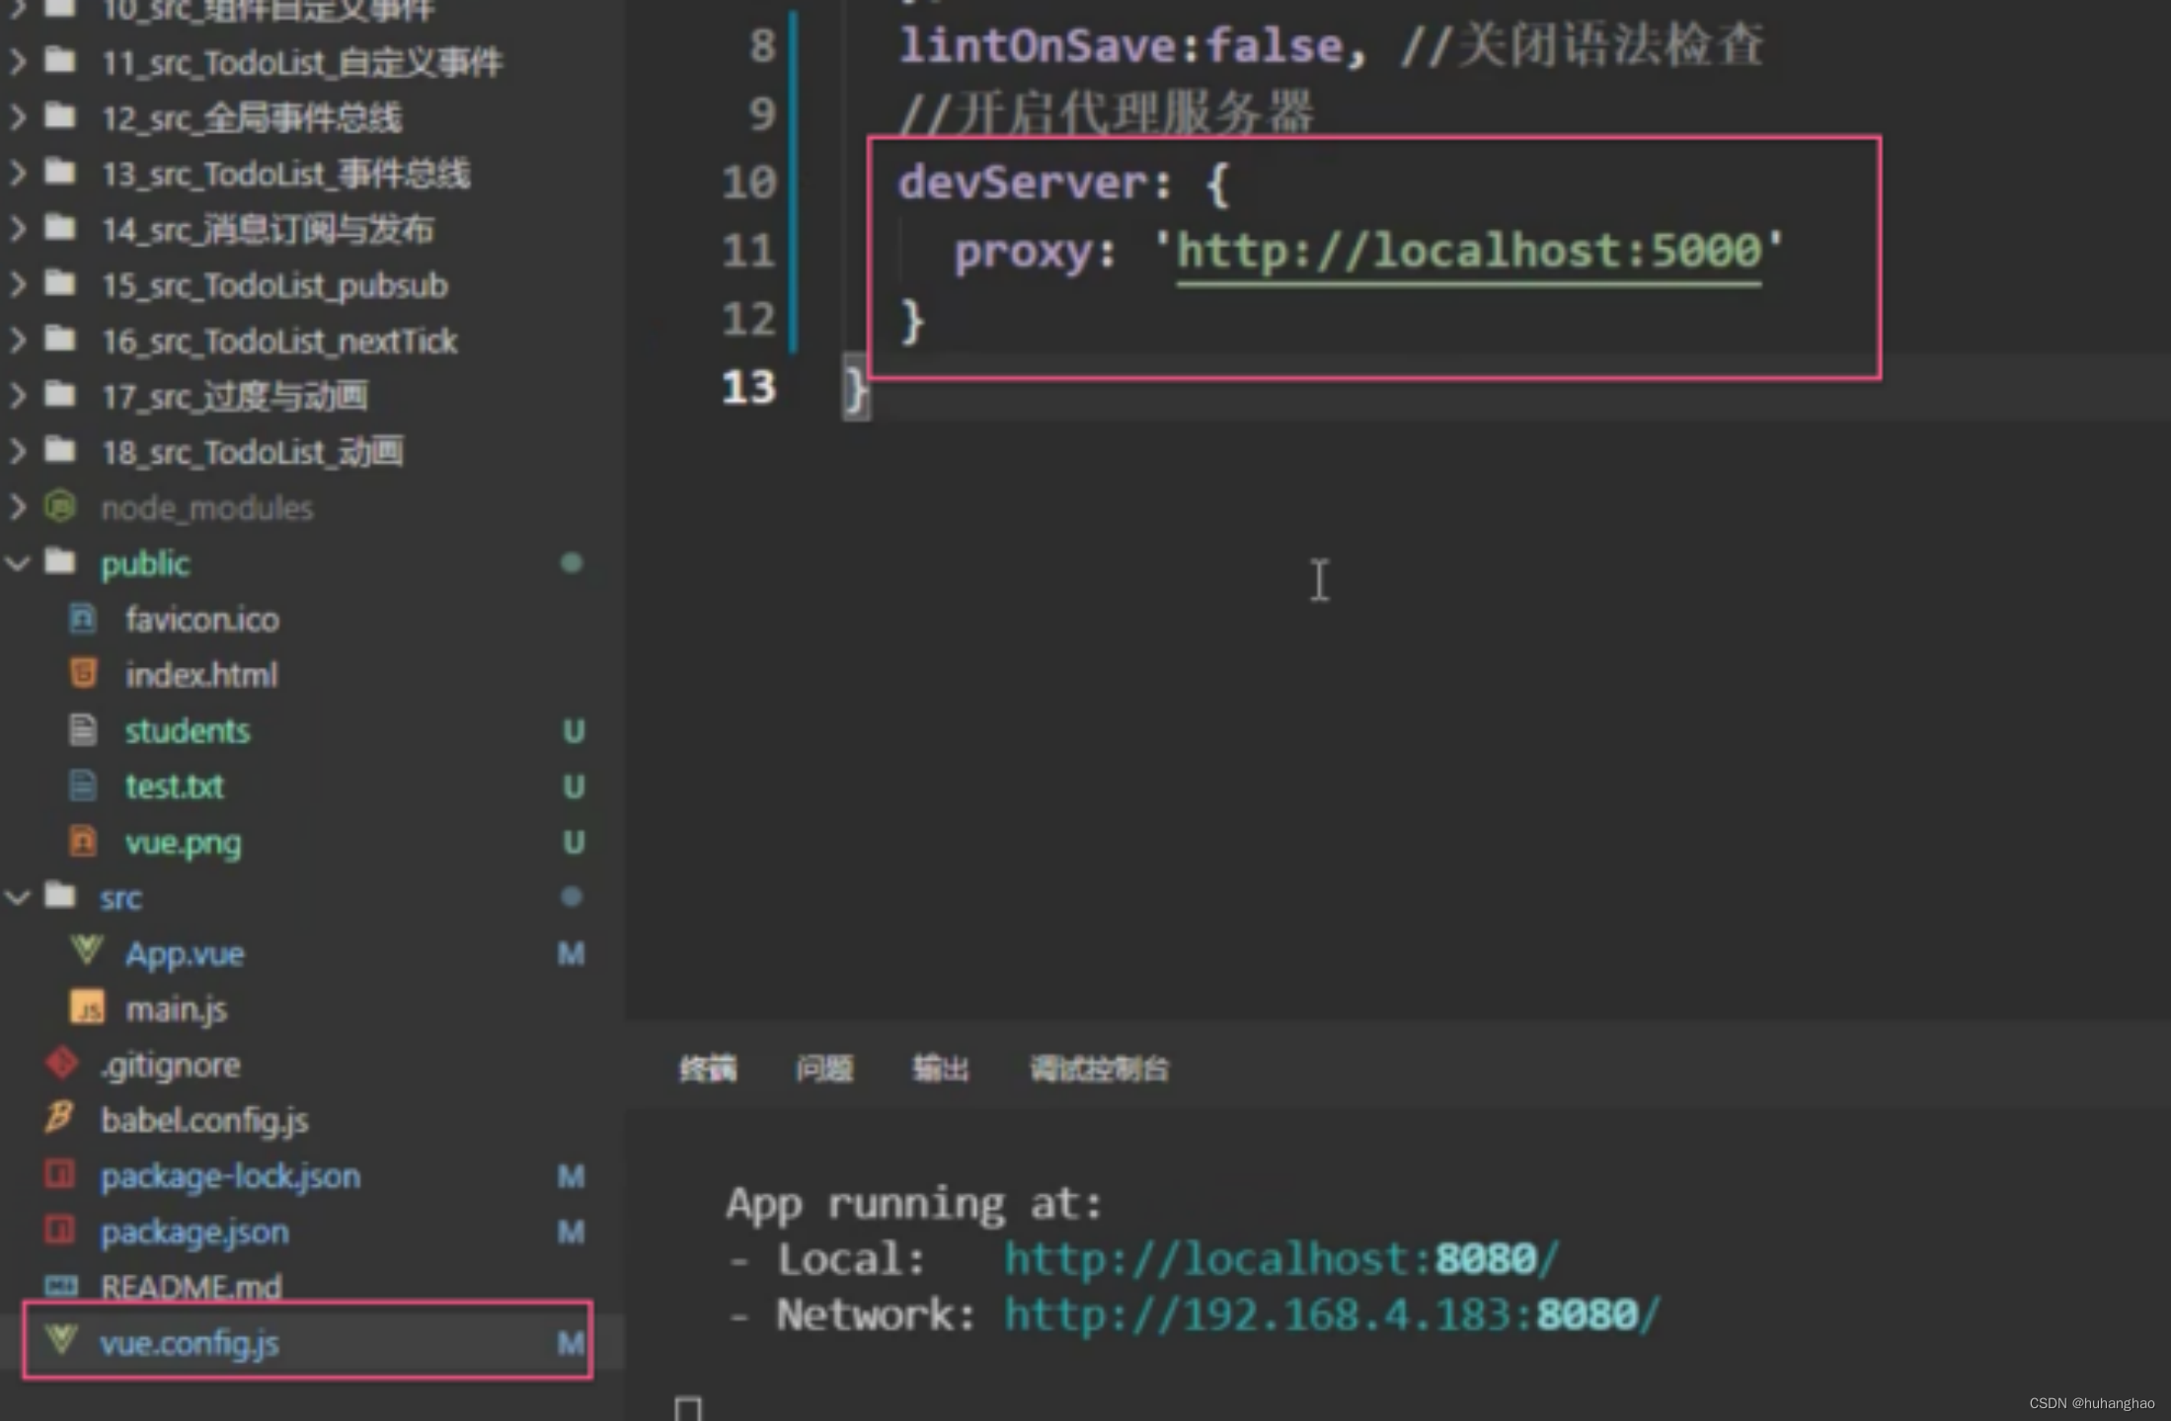Collapse the public folder

click(x=18, y=563)
